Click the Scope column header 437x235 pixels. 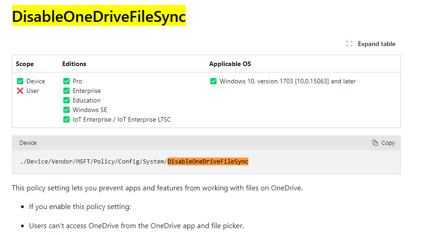pos(25,64)
